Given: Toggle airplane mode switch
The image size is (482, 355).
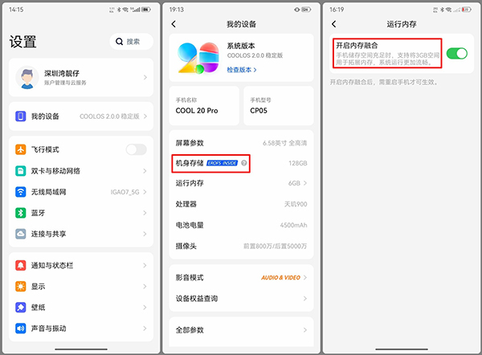Looking at the screenshot, I should [137, 149].
